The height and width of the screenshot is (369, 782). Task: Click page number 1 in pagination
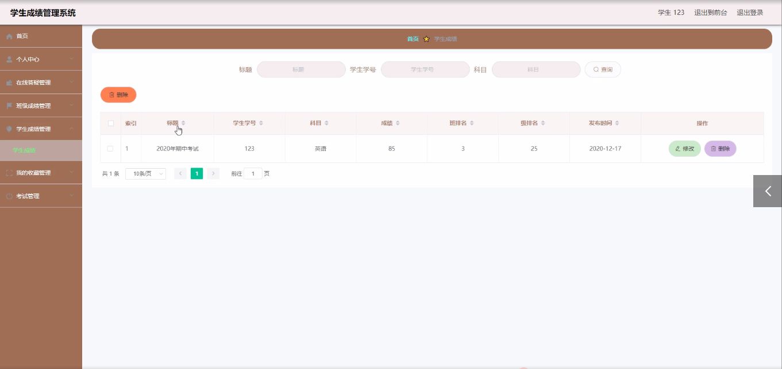[x=197, y=173]
